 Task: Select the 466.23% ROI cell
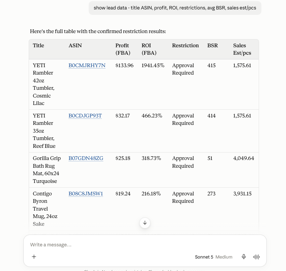pos(152,116)
